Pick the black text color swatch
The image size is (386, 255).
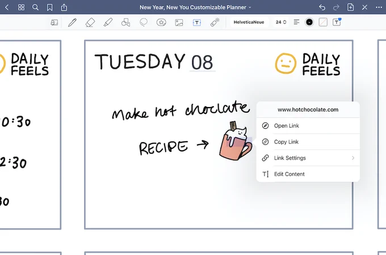[309, 22]
